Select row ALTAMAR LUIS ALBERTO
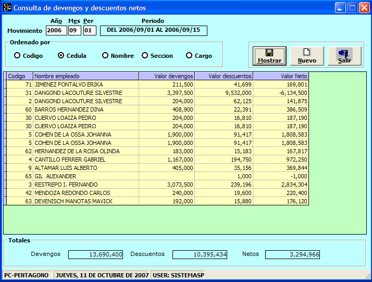 [157, 168]
